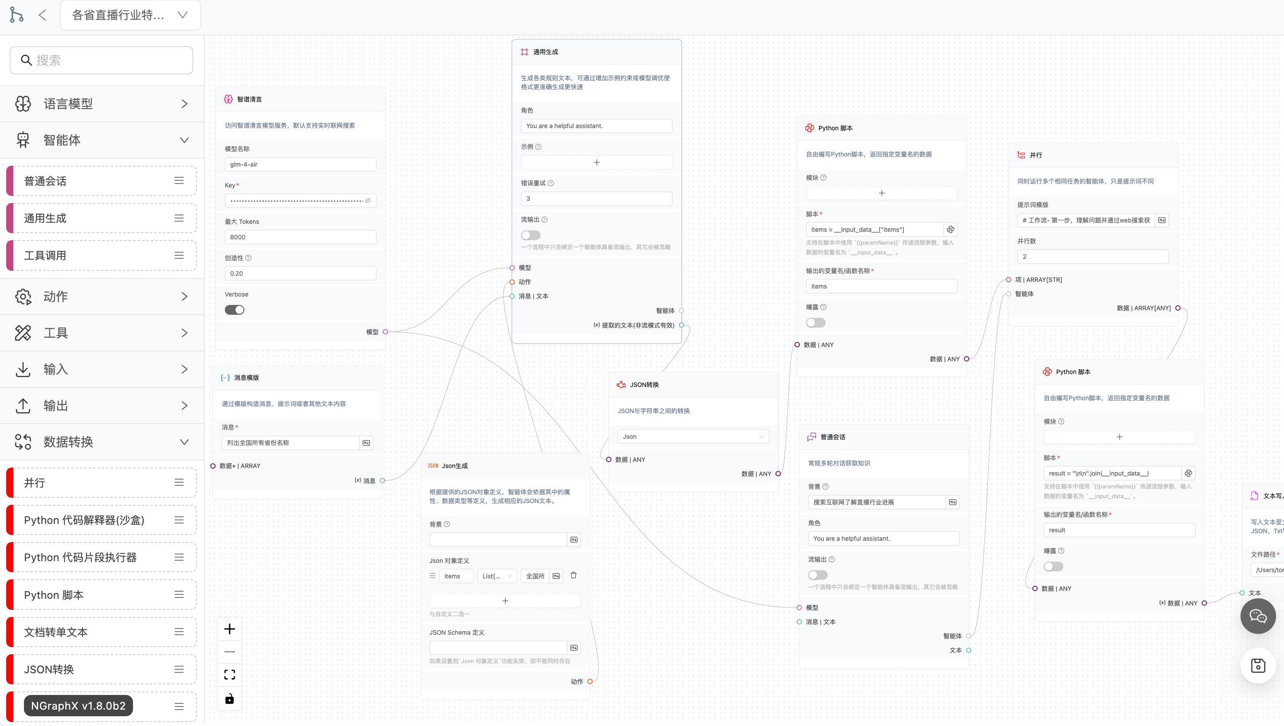Select the 并行 sidebar item
This screenshot has height=726, width=1284.
point(102,483)
